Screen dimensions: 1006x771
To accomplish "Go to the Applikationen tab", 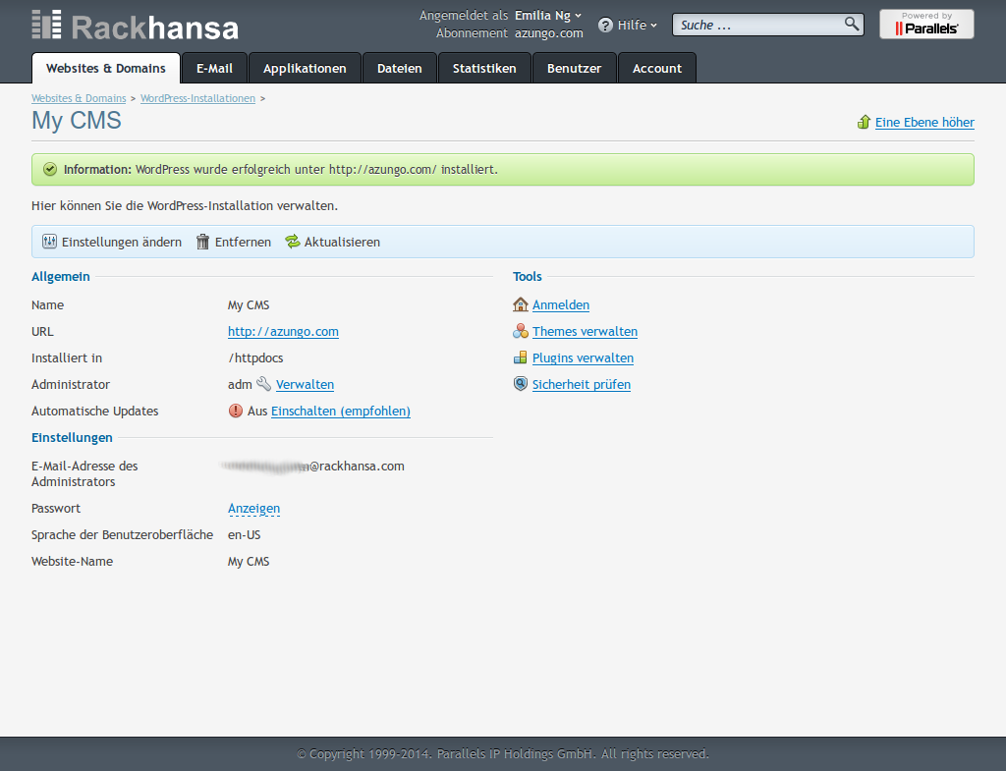I will pyautogui.click(x=305, y=68).
